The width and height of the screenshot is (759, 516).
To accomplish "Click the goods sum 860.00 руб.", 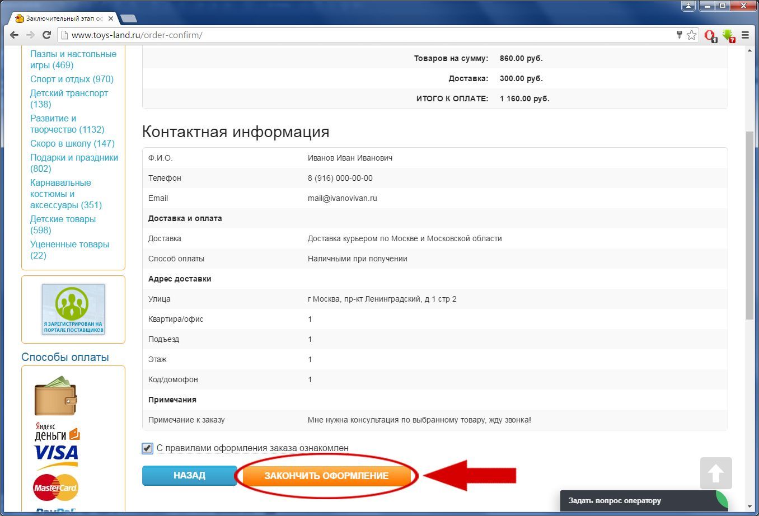I will coord(521,58).
